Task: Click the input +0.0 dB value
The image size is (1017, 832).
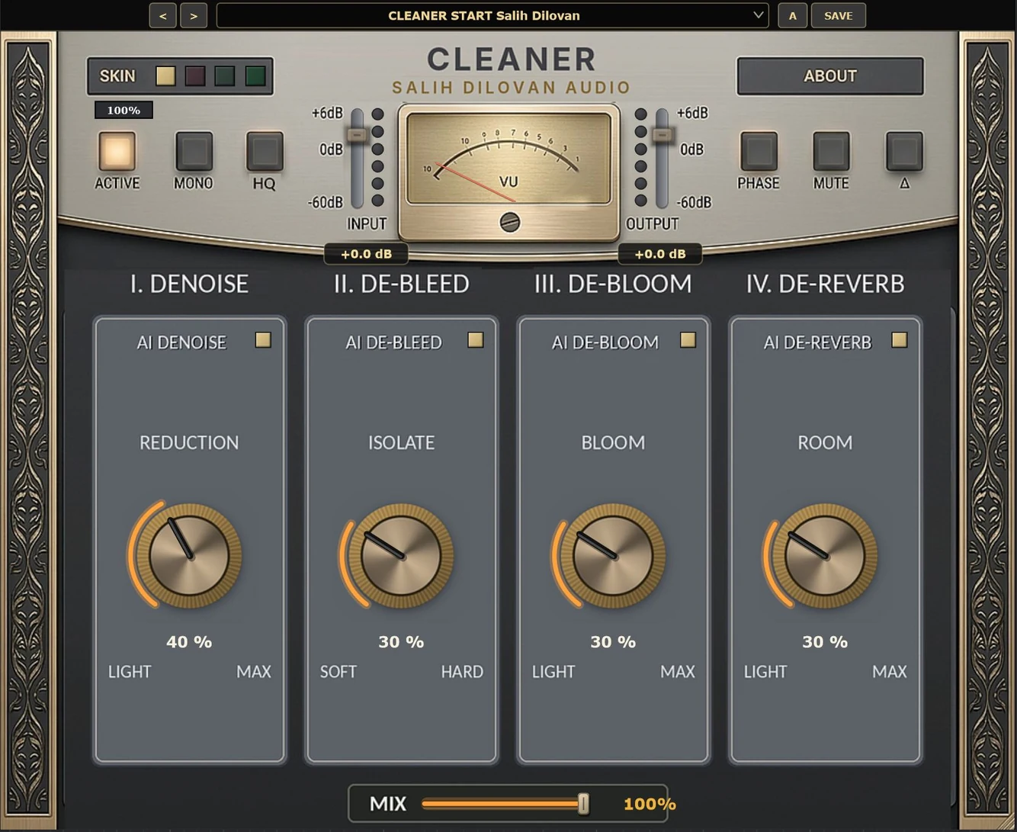Action: pyautogui.click(x=366, y=254)
